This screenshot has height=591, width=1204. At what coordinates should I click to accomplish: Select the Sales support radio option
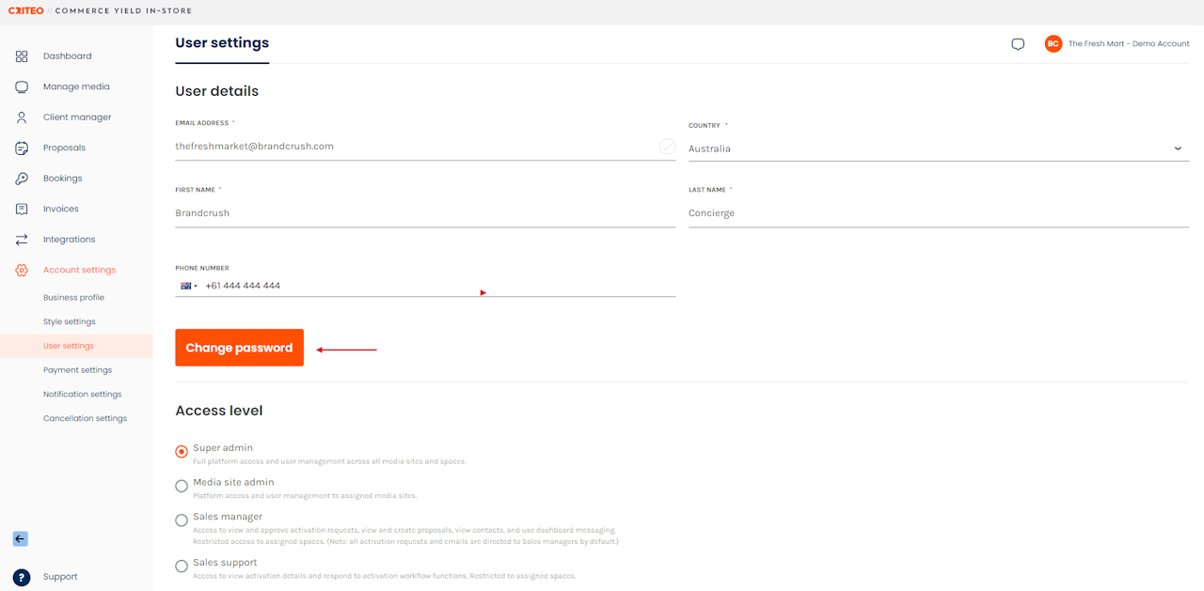(x=182, y=566)
